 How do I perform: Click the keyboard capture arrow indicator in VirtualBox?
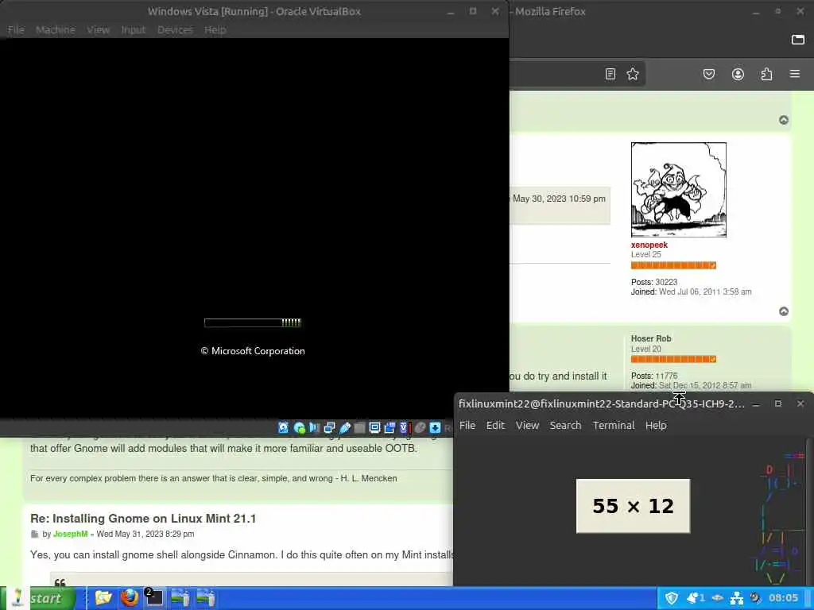[x=435, y=427]
